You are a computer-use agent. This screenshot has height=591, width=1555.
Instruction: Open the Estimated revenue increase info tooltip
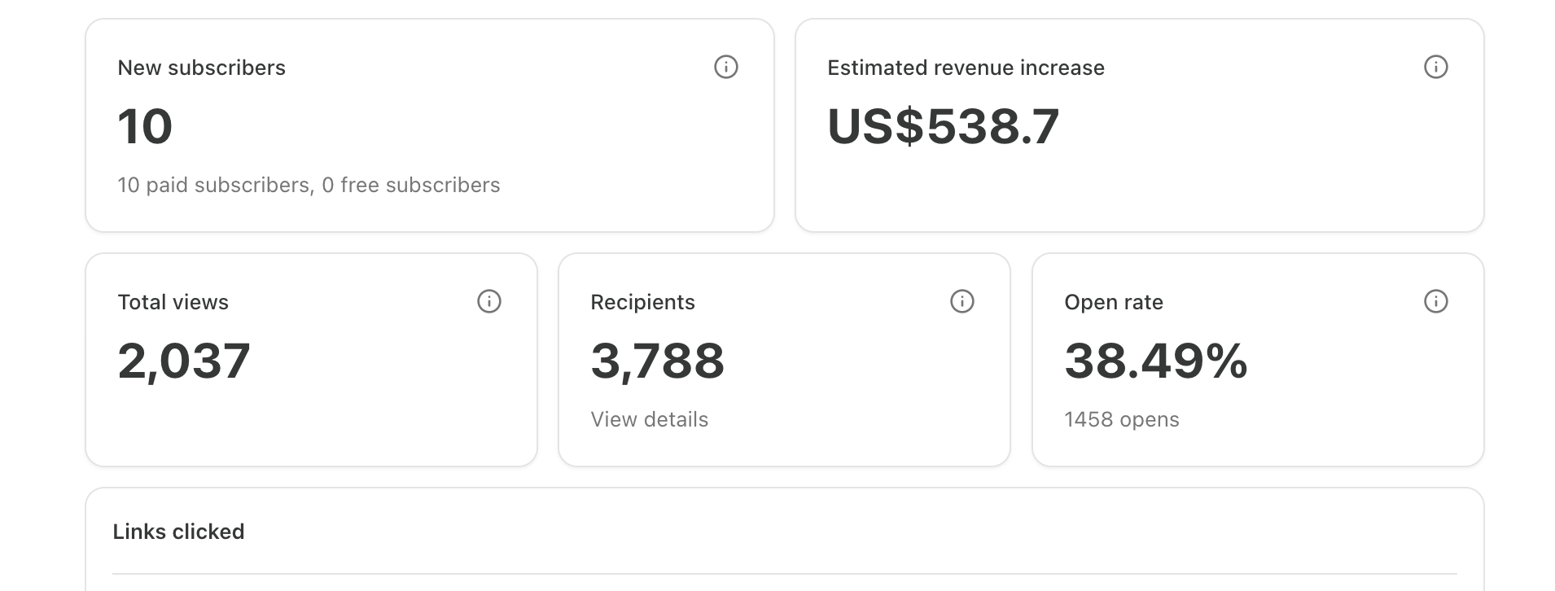(1435, 67)
